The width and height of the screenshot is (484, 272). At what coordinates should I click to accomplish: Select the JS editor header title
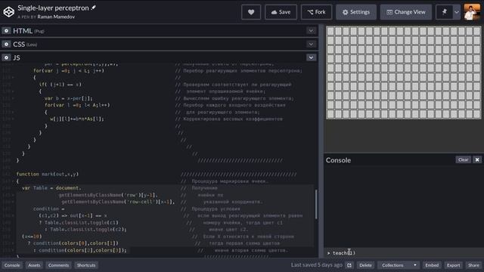(17, 57)
